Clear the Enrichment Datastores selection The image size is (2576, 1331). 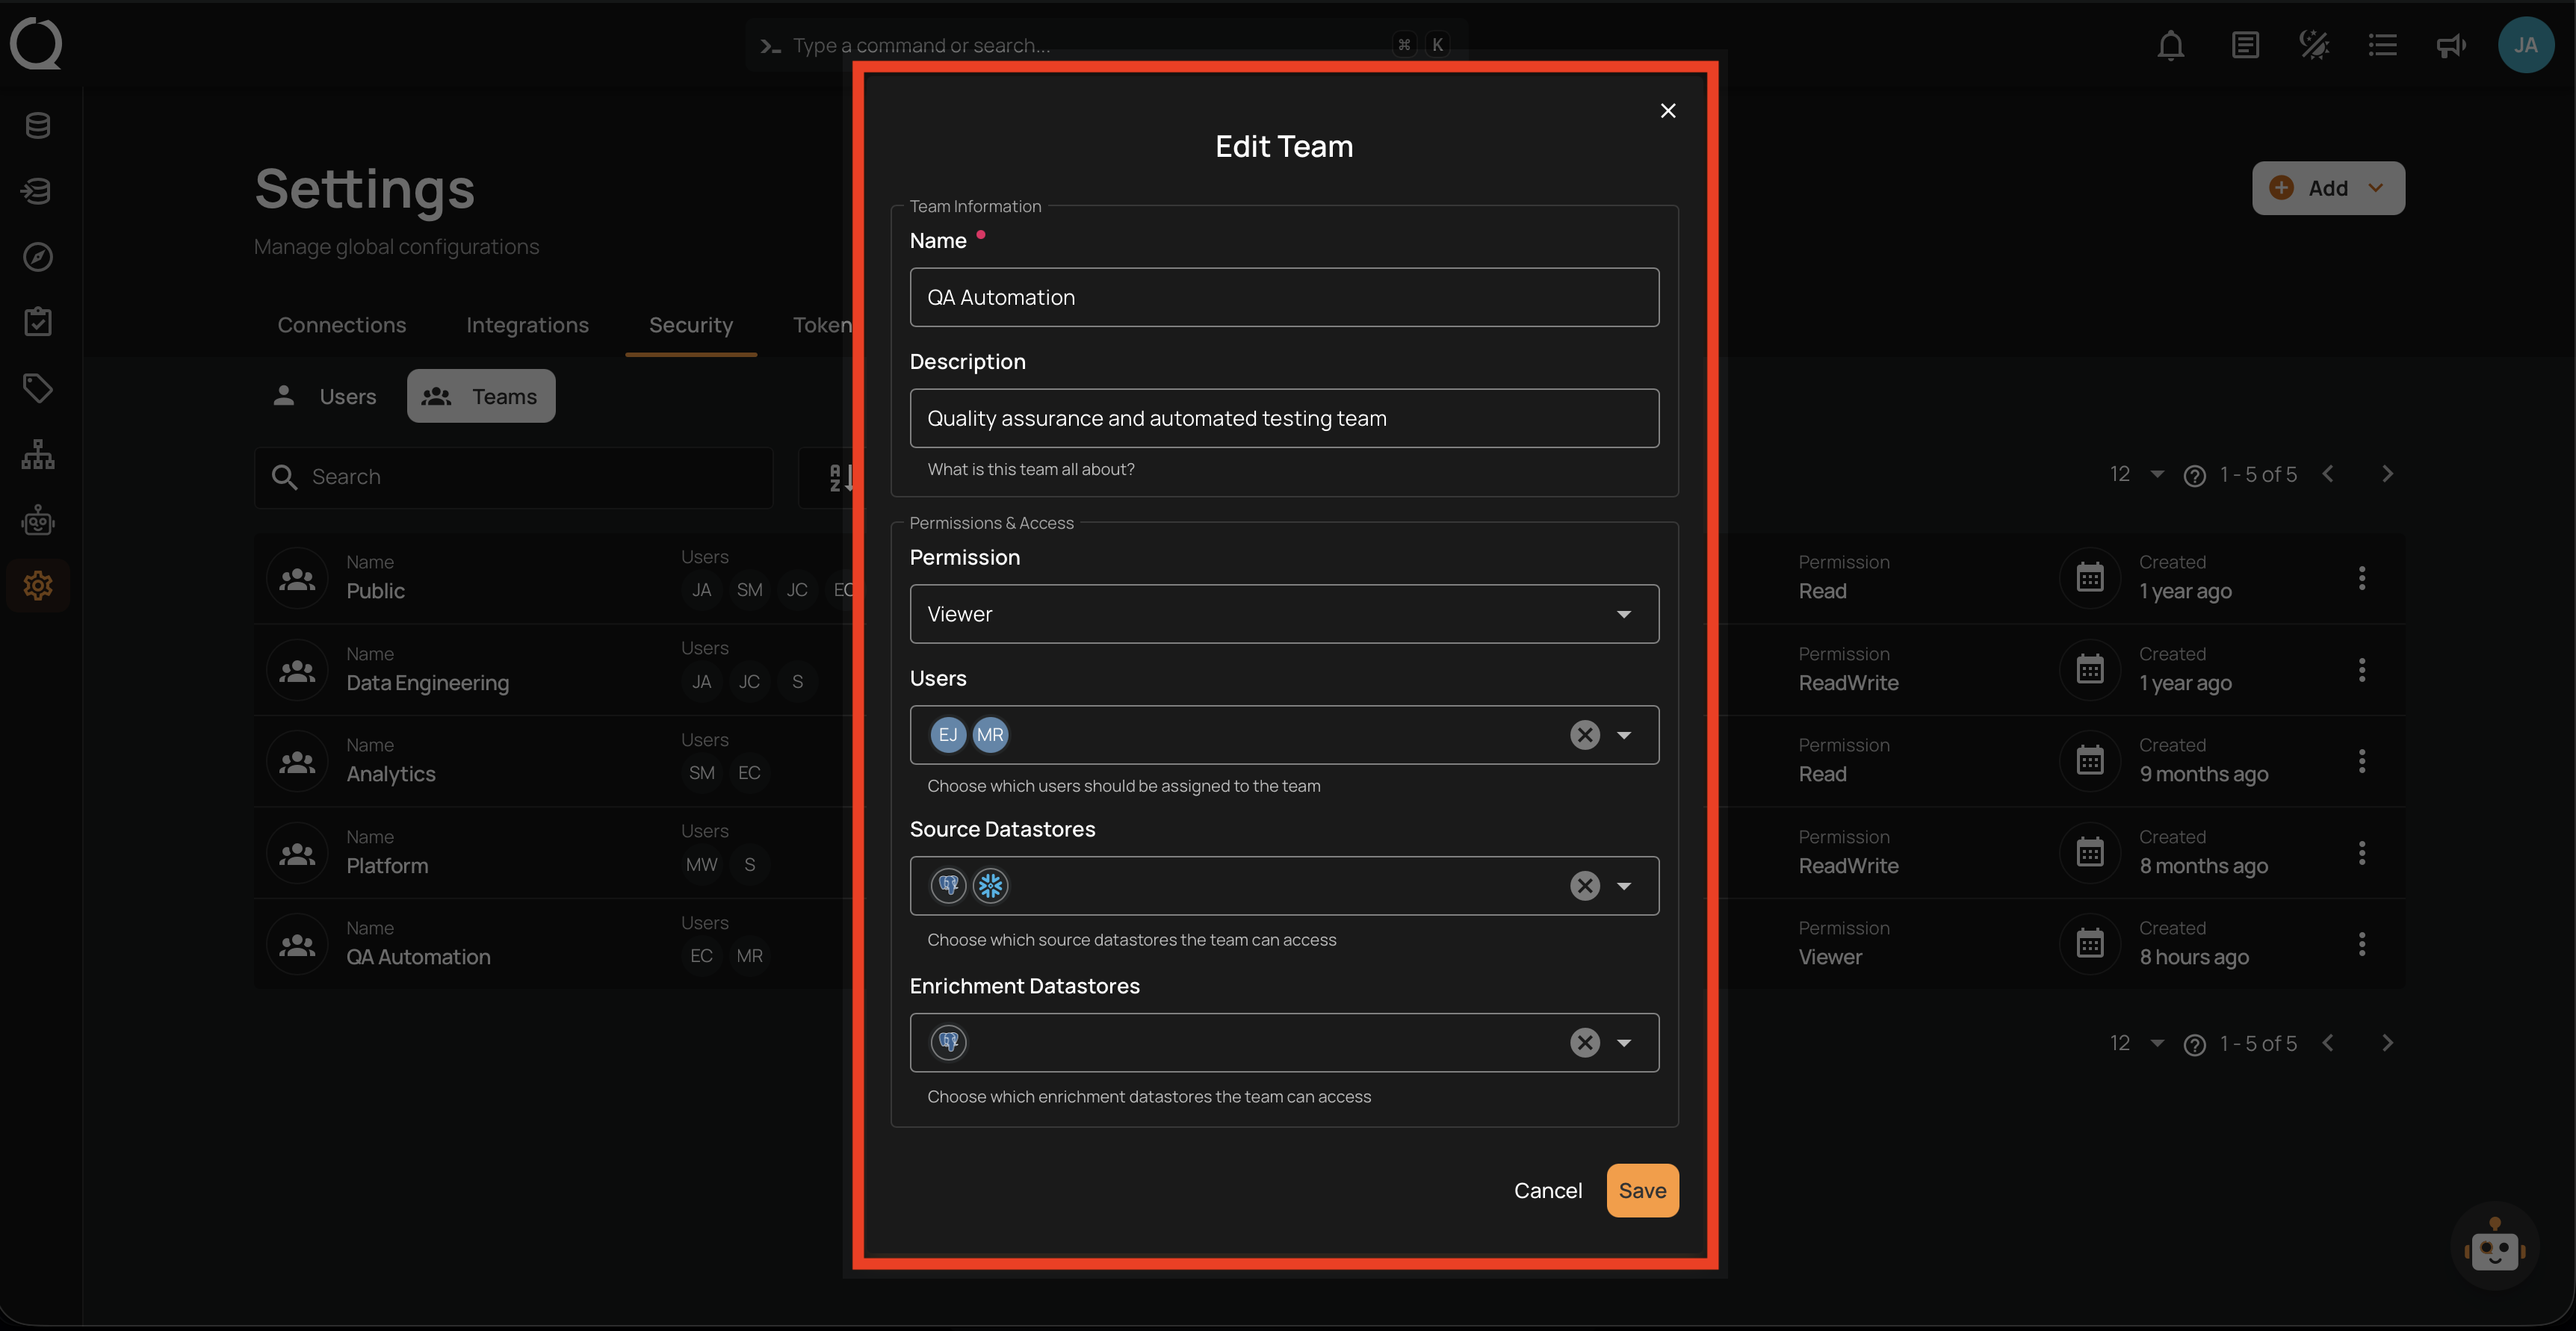point(1585,1043)
